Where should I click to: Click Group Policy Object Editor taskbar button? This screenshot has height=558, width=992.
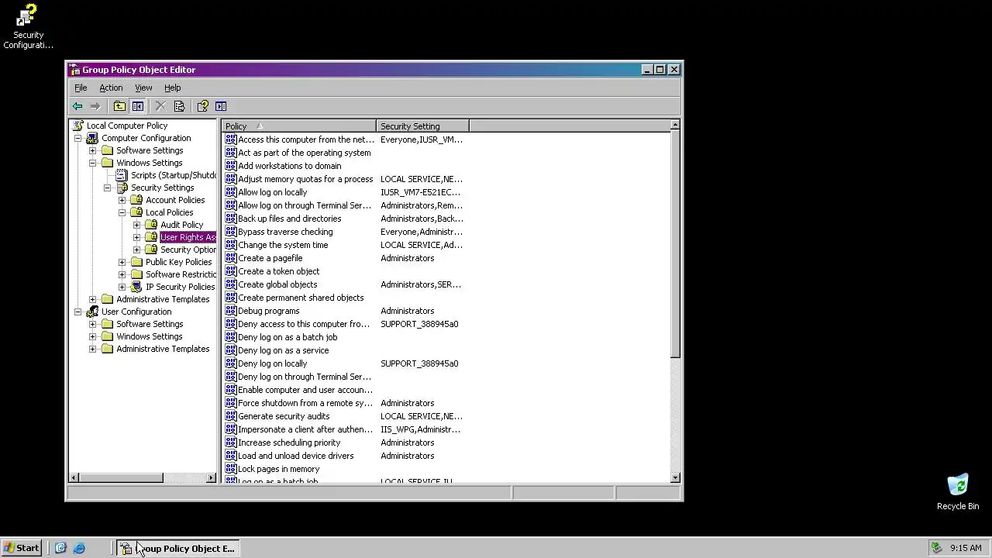tap(178, 548)
